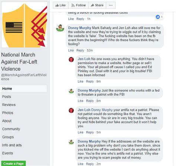Viewport: 176px width, 166px height.
Task: Click Jen Loh's avatar on the 5m reply
Action: pyautogui.click(x=71, y=110)
